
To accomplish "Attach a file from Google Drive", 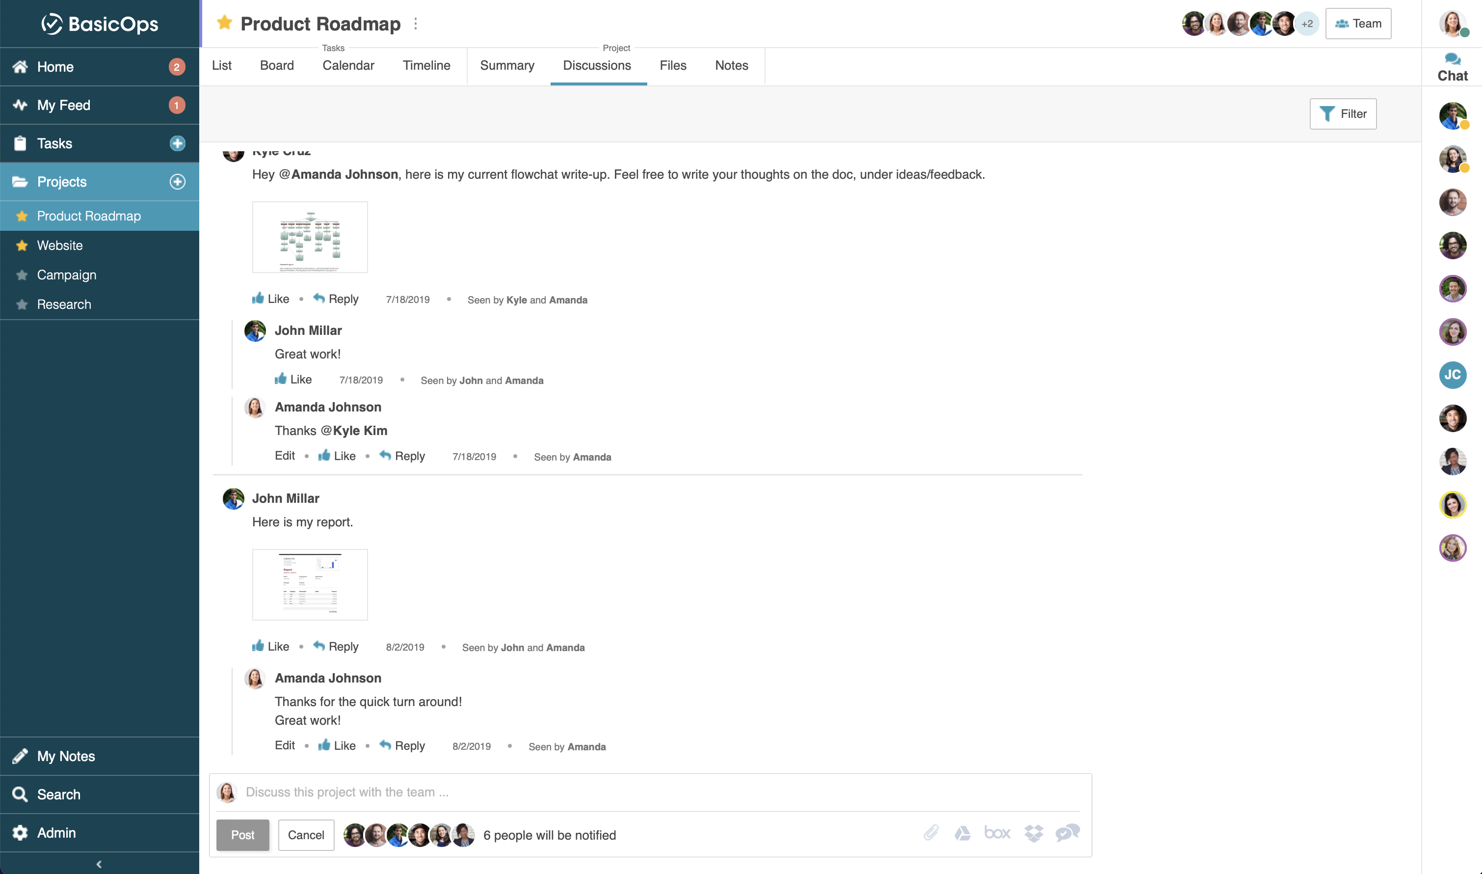I will tap(962, 833).
